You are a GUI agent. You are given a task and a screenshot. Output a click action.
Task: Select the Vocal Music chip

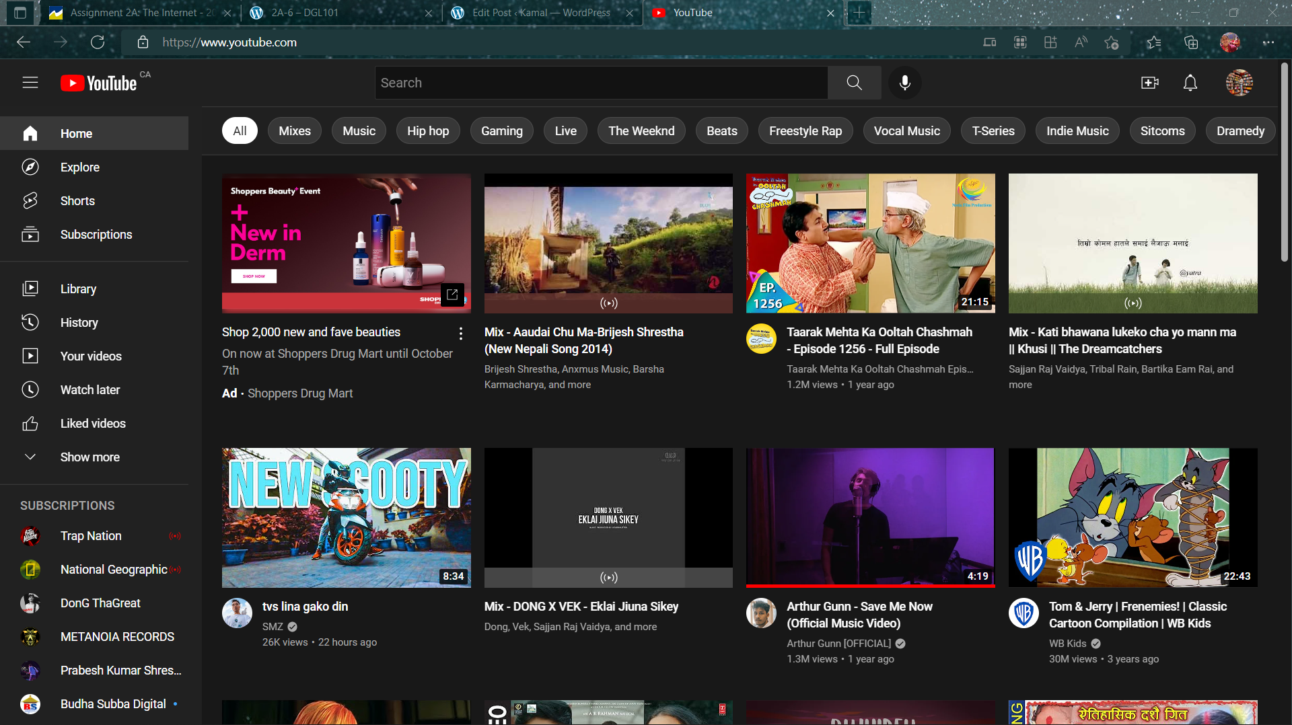coord(906,131)
